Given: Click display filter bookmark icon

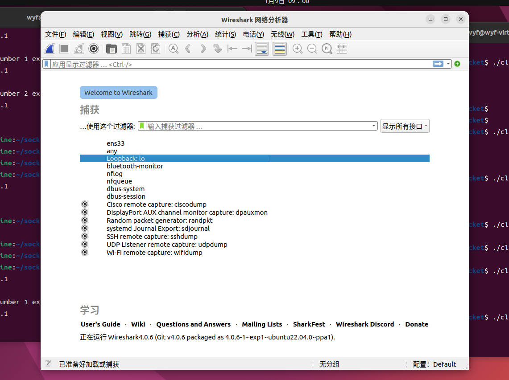Looking at the screenshot, I should [46, 64].
